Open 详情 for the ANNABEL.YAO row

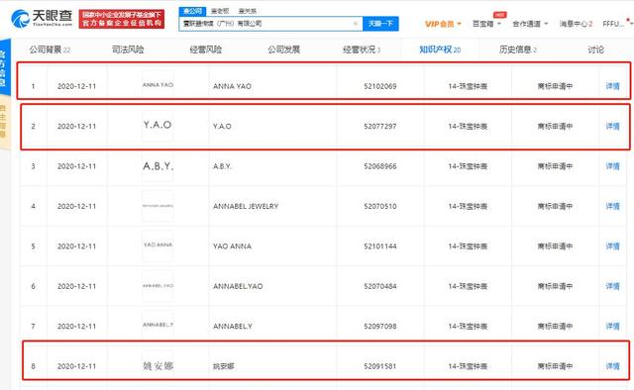tap(612, 286)
